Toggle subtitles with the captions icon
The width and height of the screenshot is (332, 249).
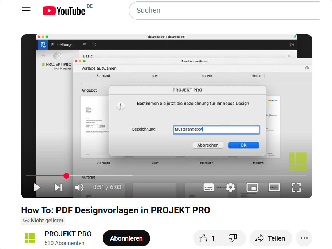[208, 187]
